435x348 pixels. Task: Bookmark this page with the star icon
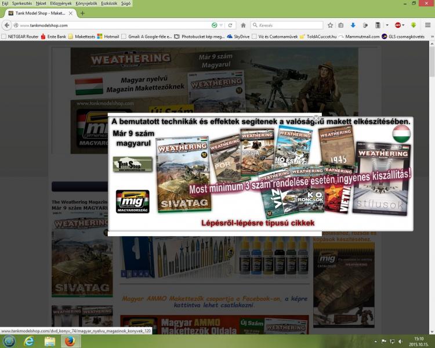point(330,26)
